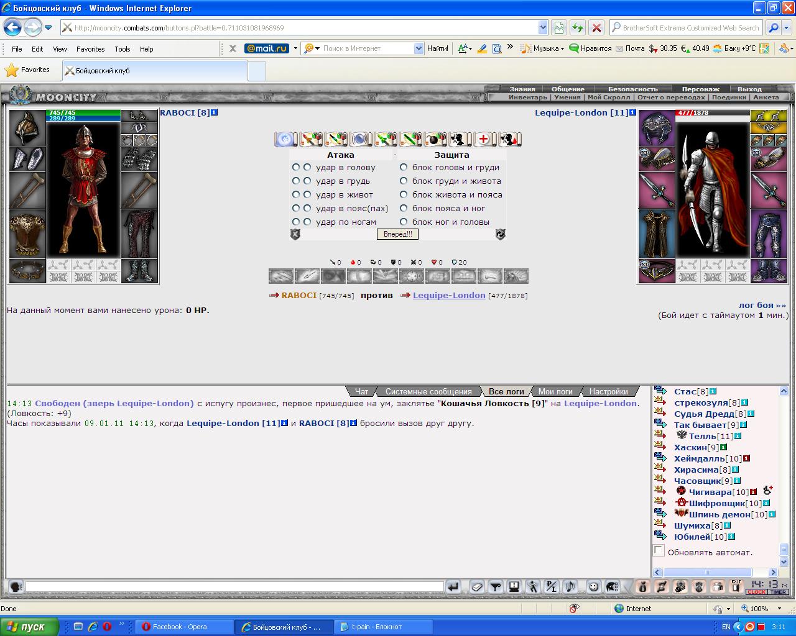Viewport: 796px width, 636px height.
Task: Switch to Мои логи tab
Action: pyautogui.click(x=555, y=391)
